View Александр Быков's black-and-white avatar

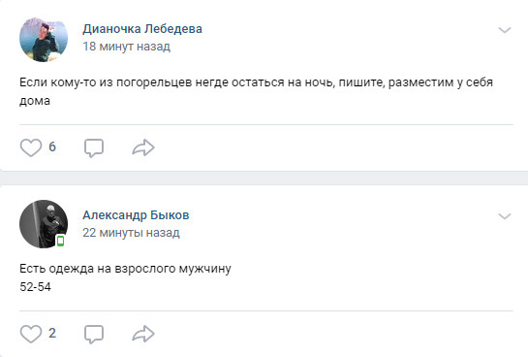(44, 224)
